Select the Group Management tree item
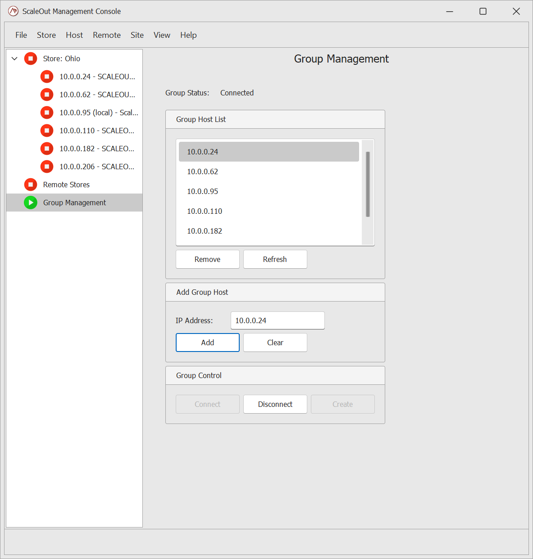Viewport: 533px width, 559px height. pyautogui.click(x=74, y=203)
